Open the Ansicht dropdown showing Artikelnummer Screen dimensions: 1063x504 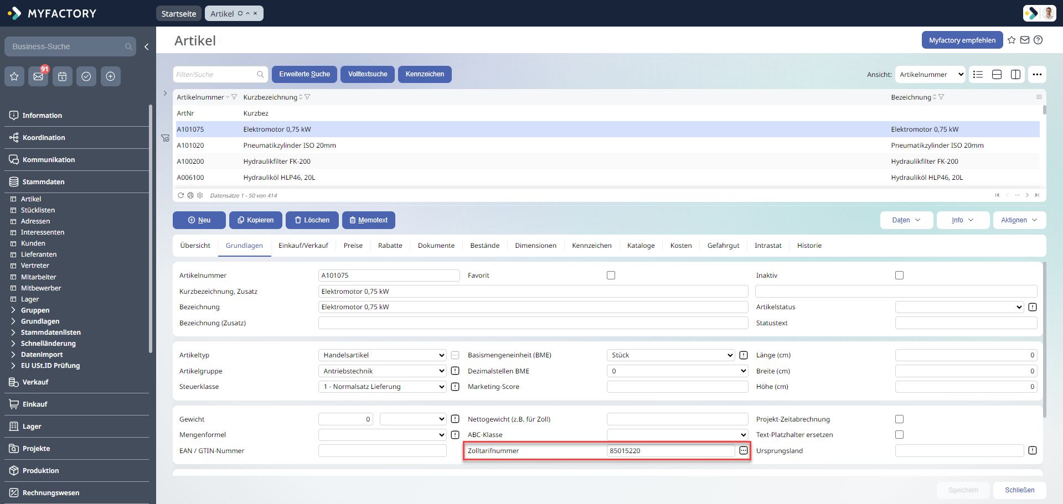(x=931, y=75)
